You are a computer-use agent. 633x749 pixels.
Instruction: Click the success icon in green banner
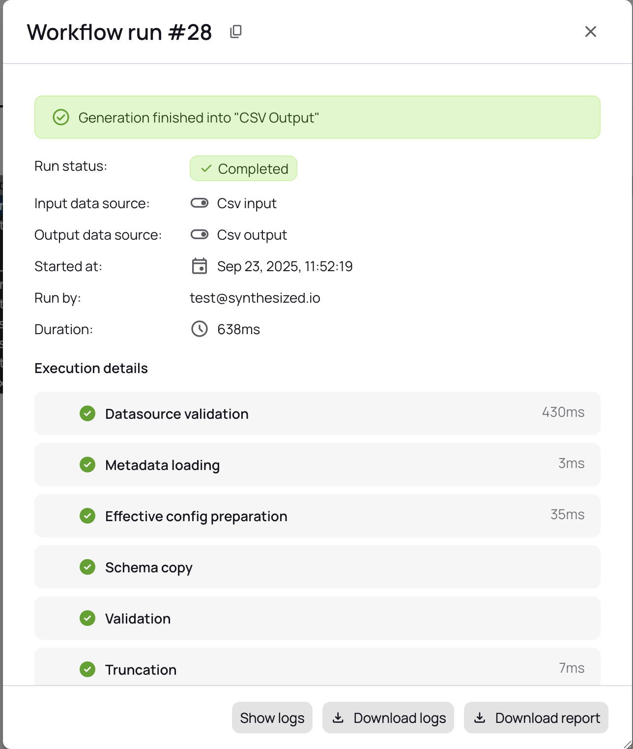click(61, 118)
